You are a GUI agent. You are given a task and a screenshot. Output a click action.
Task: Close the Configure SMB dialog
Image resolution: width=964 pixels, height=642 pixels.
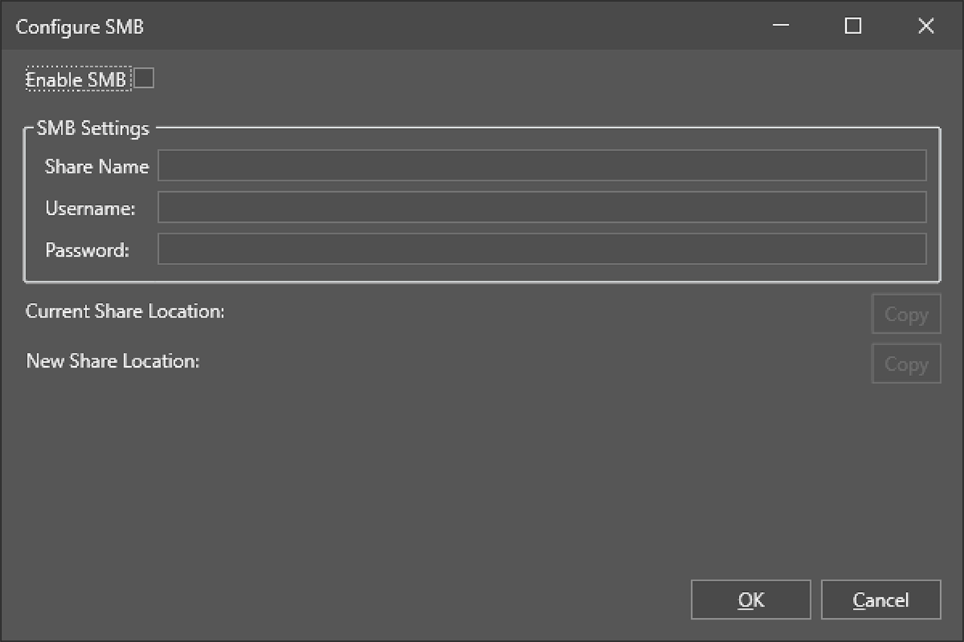coord(925,26)
